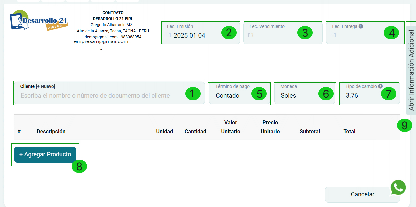Click the Descripción column header
Screen dimensions: 416x207
[51, 131]
